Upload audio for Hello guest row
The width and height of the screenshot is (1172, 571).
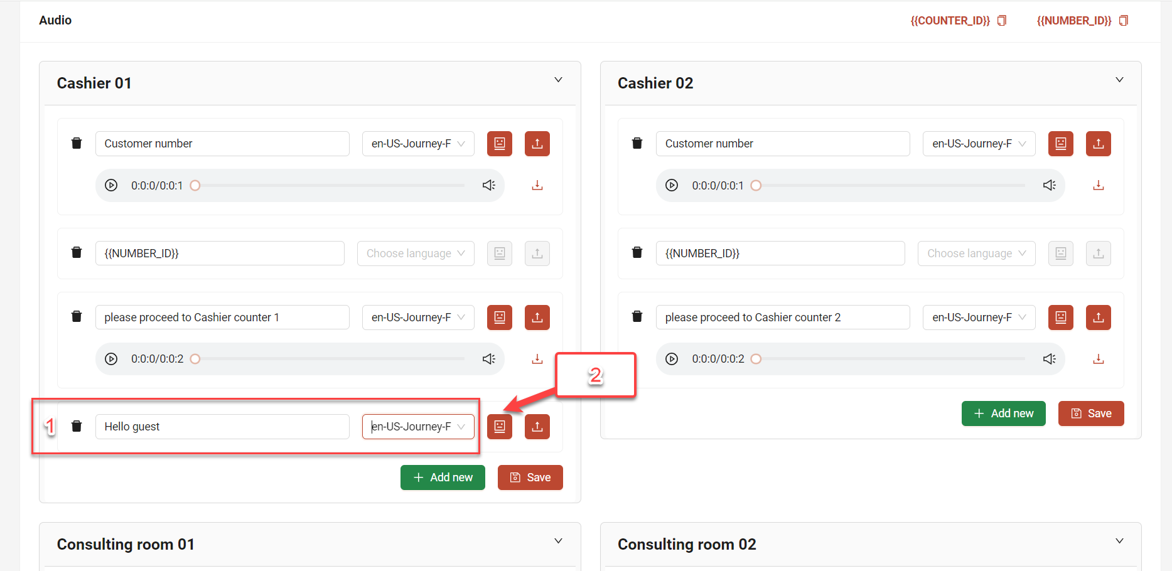coord(537,427)
